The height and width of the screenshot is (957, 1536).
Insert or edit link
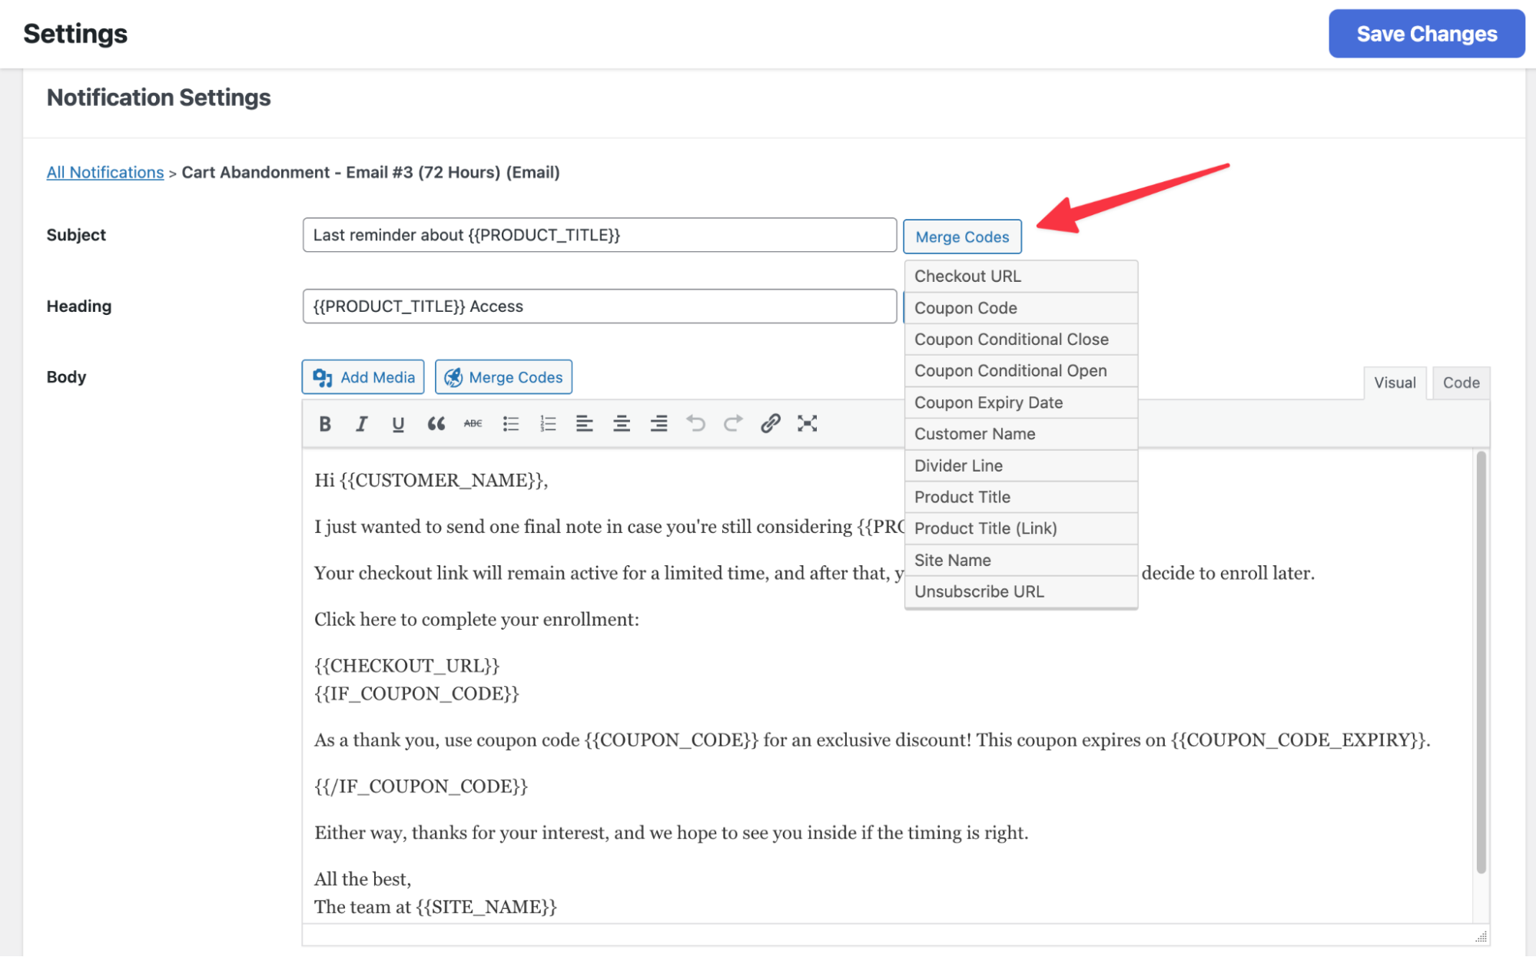click(770, 423)
